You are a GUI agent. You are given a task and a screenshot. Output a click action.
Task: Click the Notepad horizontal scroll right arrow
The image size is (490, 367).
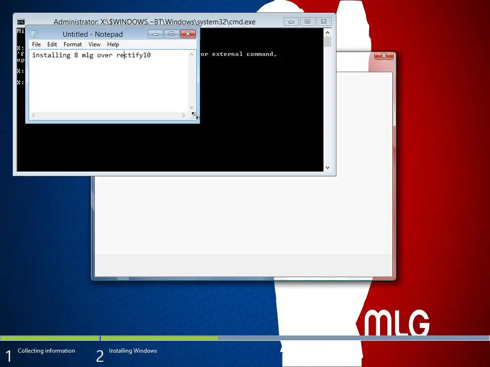click(x=184, y=116)
